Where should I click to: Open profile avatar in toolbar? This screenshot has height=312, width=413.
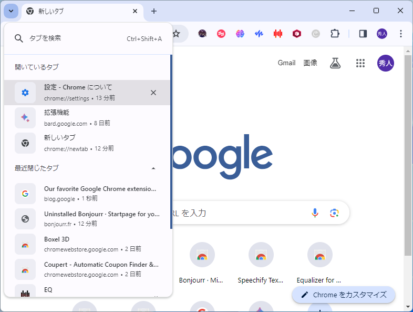[382, 34]
